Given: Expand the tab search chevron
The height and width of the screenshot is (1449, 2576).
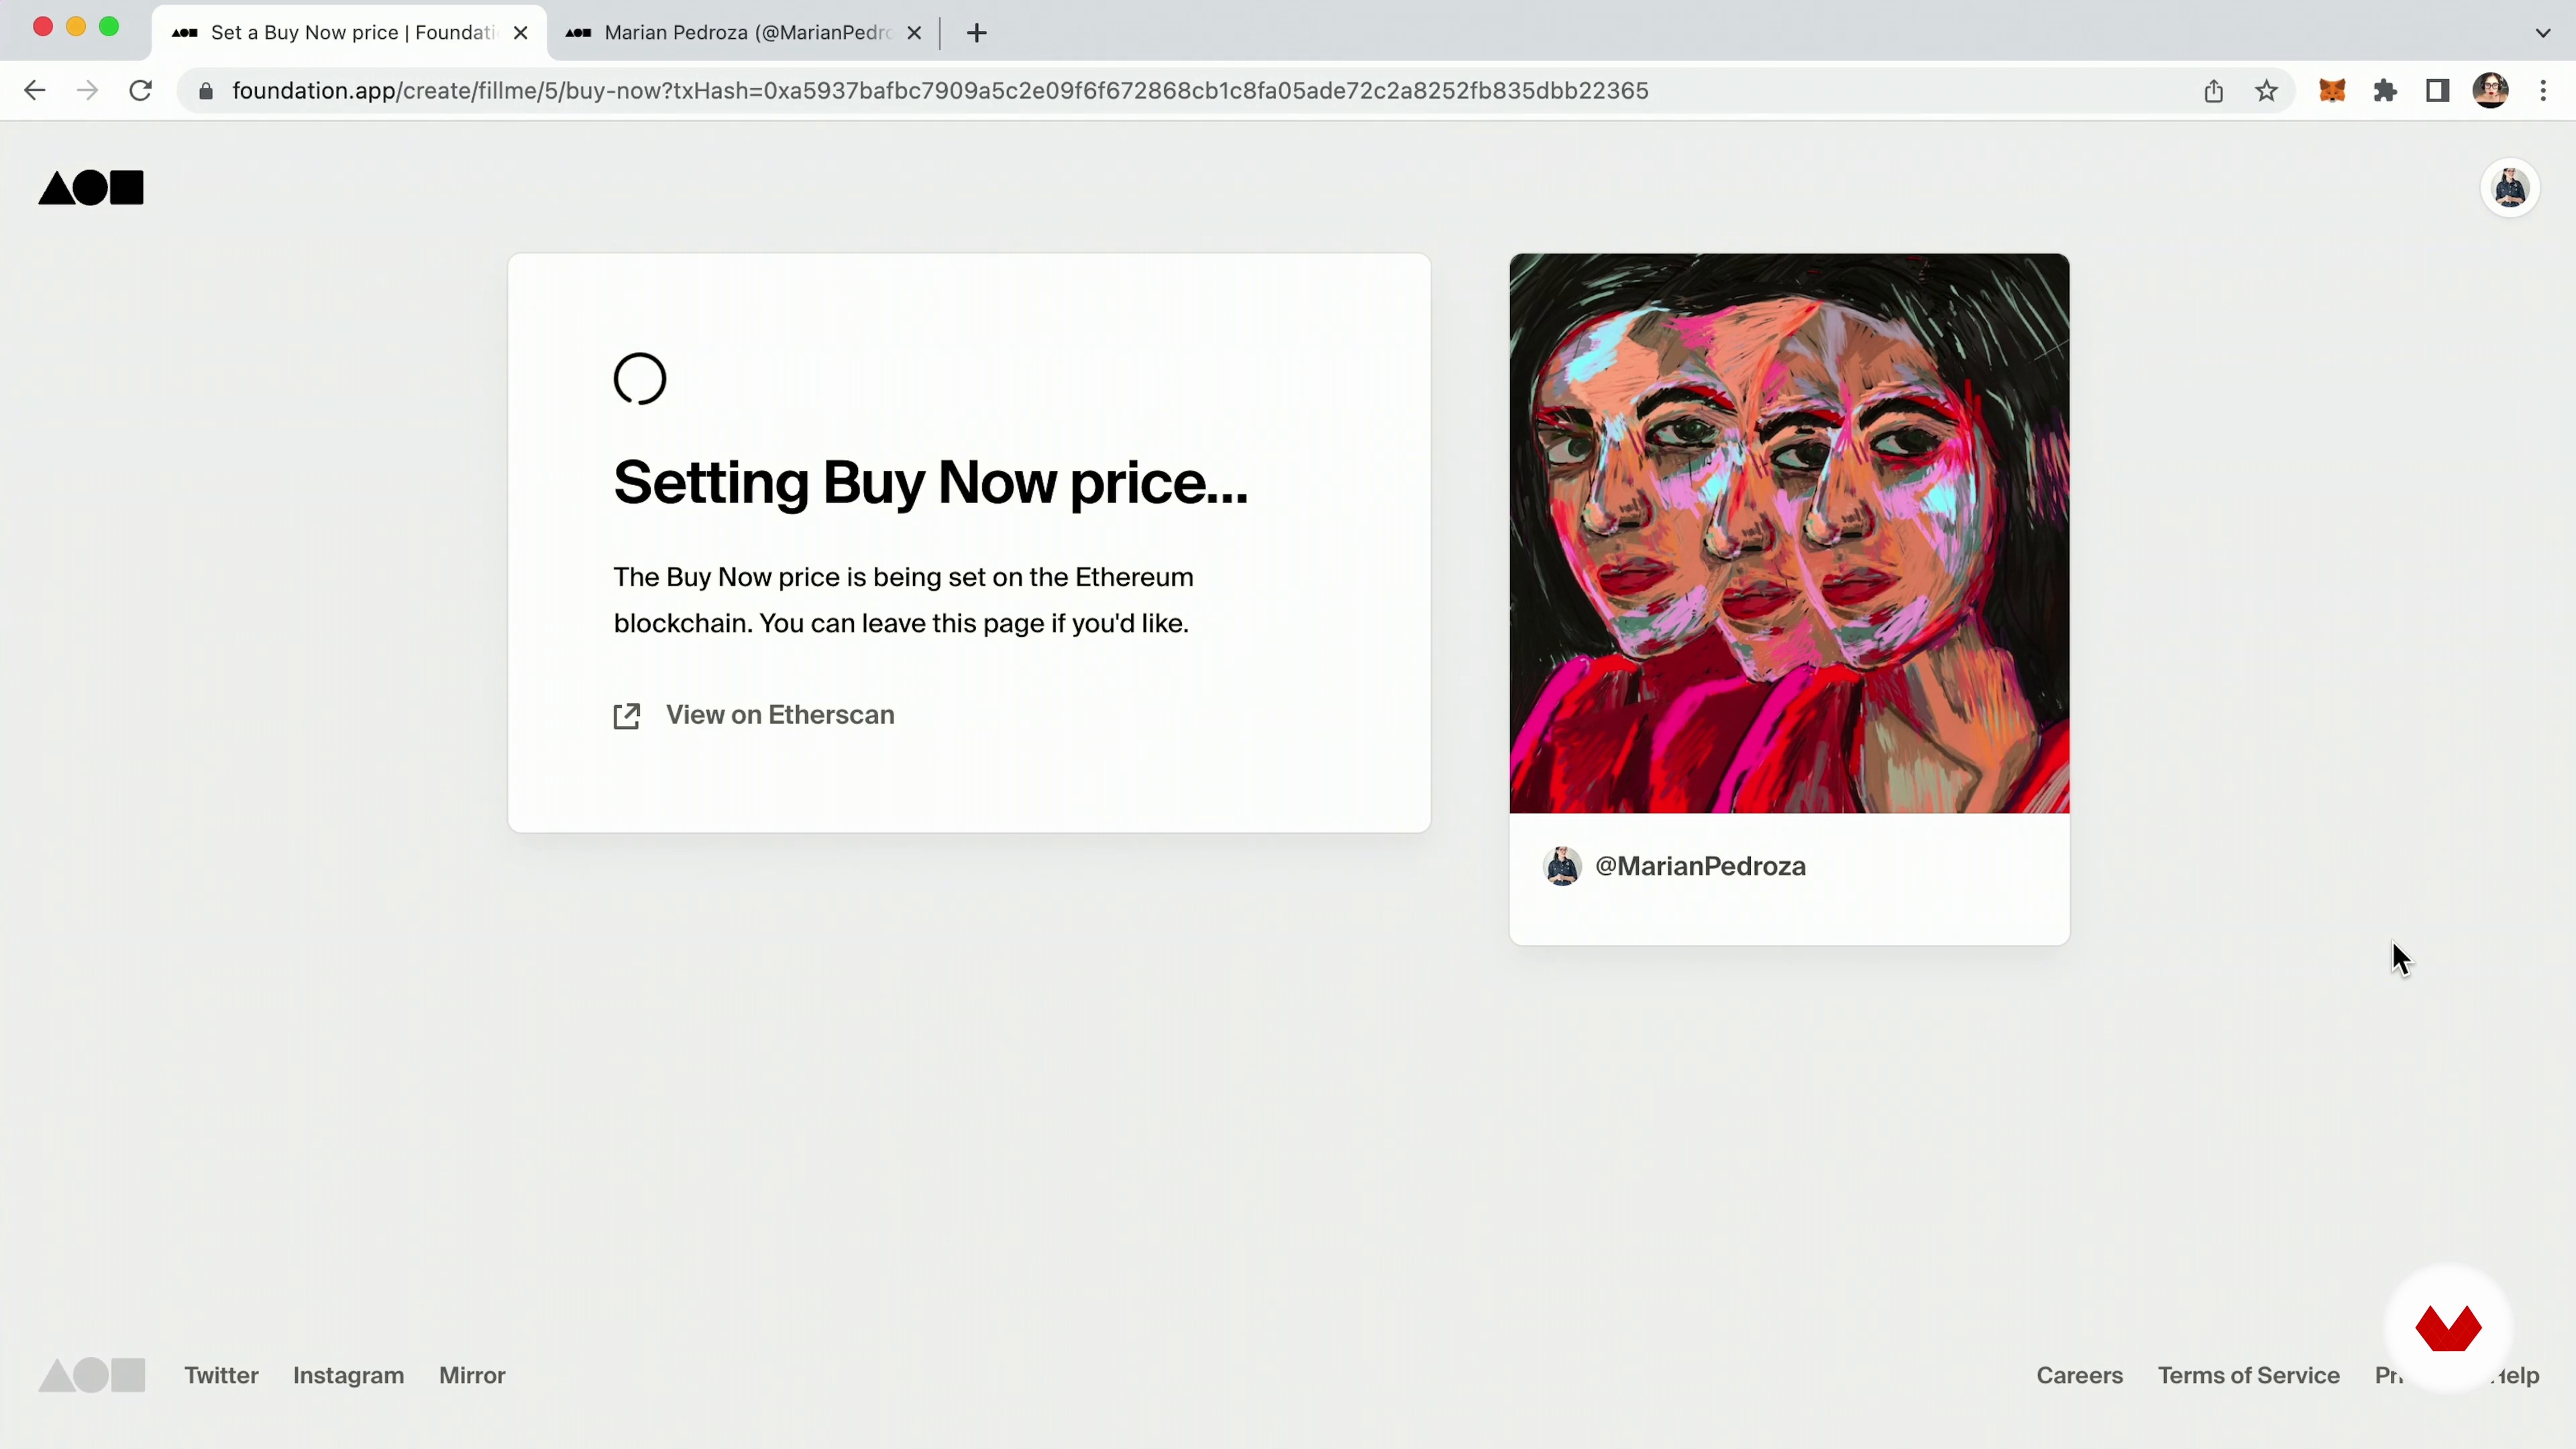Looking at the screenshot, I should tap(2543, 33).
